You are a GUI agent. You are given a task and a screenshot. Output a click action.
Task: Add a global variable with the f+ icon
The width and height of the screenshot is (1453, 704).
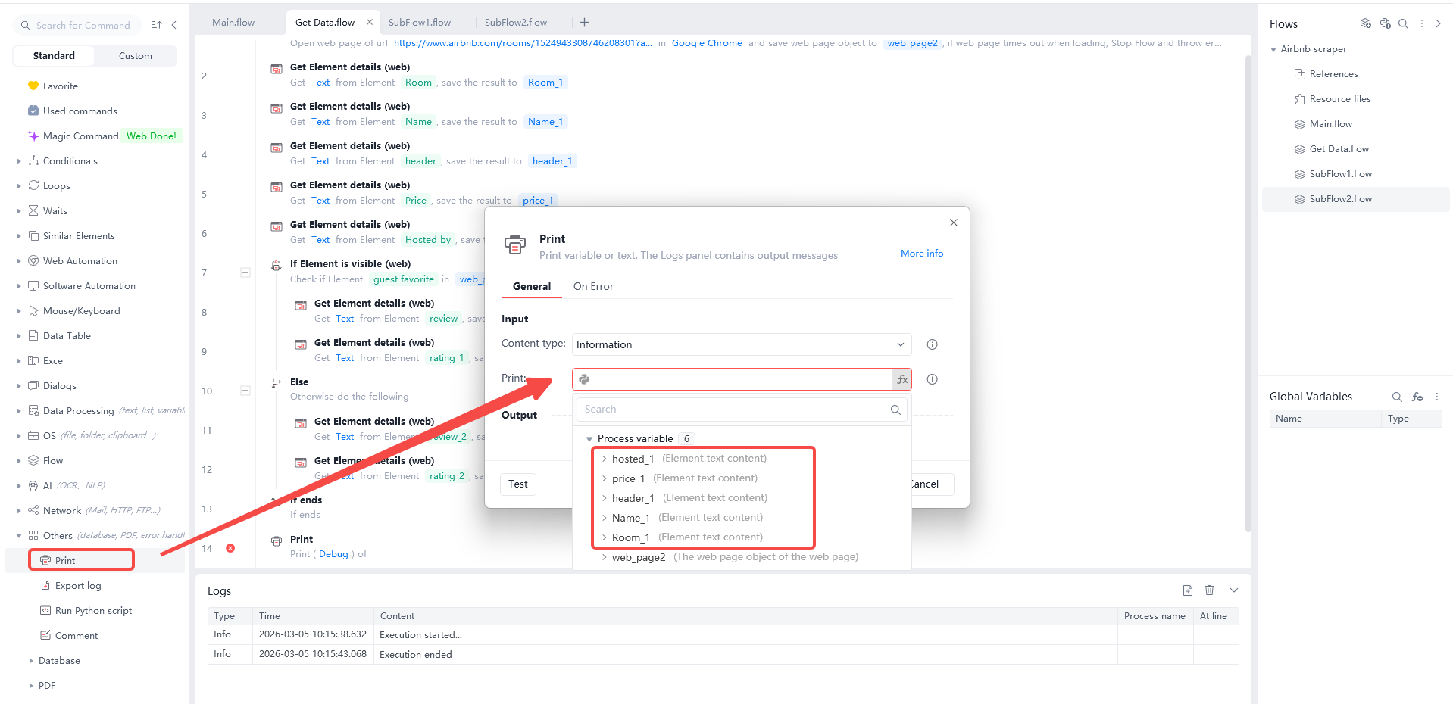pyautogui.click(x=1417, y=397)
